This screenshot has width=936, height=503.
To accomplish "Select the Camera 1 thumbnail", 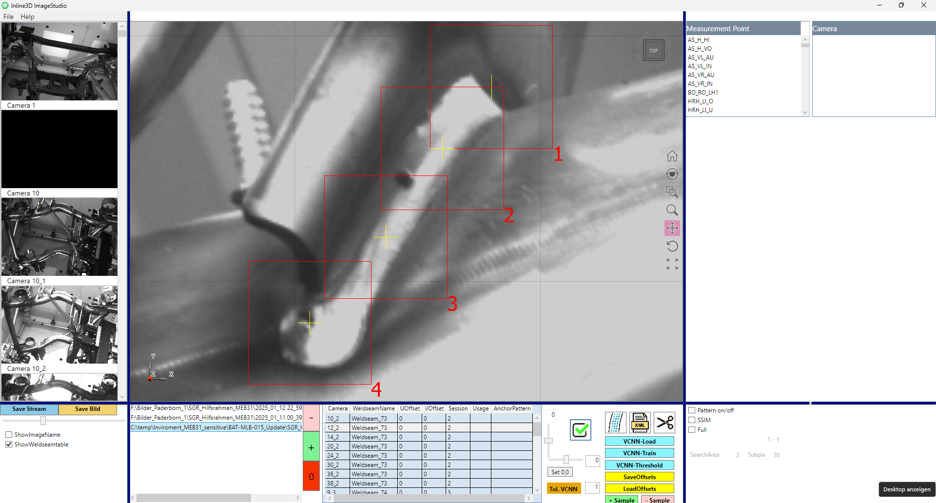I will pos(59,61).
